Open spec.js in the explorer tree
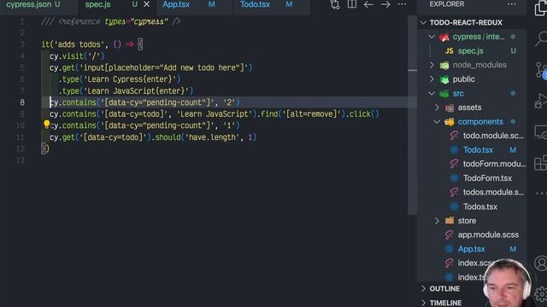The image size is (547, 307). pyautogui.click(x=471, y=51)
